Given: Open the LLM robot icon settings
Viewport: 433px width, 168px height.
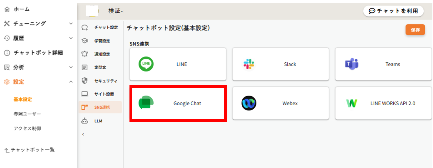Looking at the screenshot, I should (85, 121).
